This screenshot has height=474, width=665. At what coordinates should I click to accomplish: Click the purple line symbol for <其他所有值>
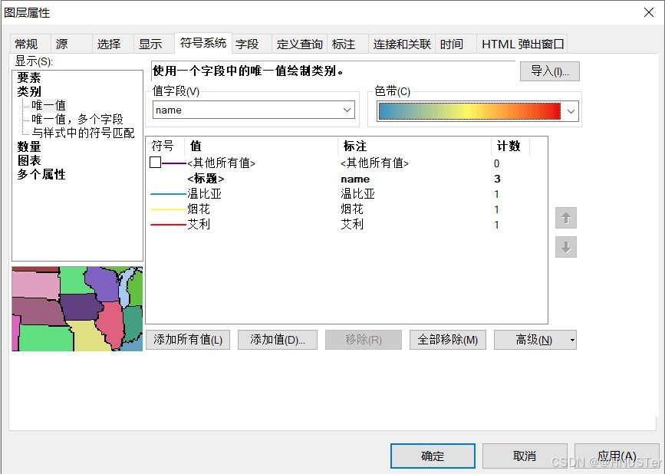pyautogui.click(x=174, y=163)
